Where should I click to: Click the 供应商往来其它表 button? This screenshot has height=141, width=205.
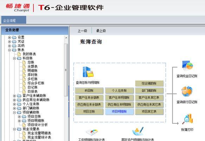pos(149,105)
